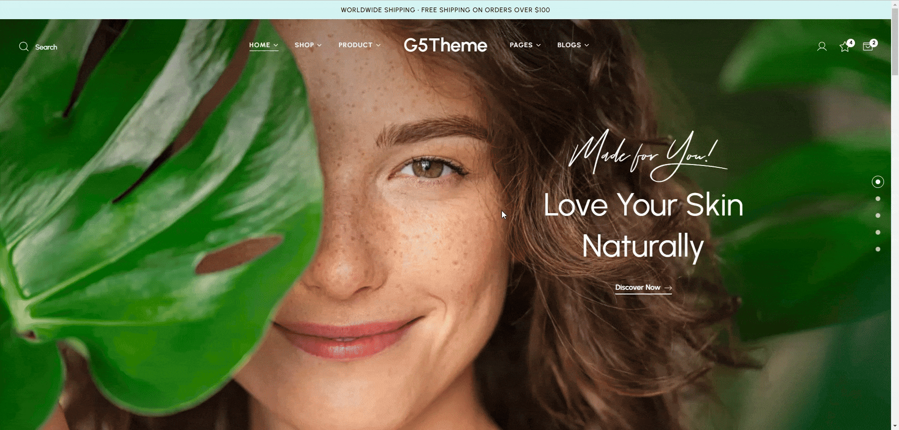Click the cart count badge showing 2
Screen dimensions: 899x430
point(874,43)
